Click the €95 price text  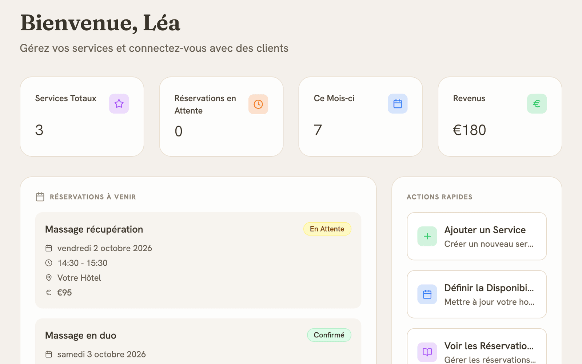coord(64,293)
